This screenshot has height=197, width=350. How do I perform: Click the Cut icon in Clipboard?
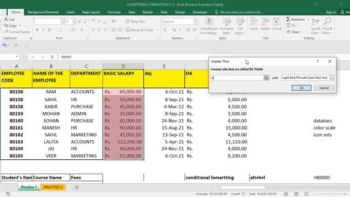pyautogui.click(x=6, y=20)
